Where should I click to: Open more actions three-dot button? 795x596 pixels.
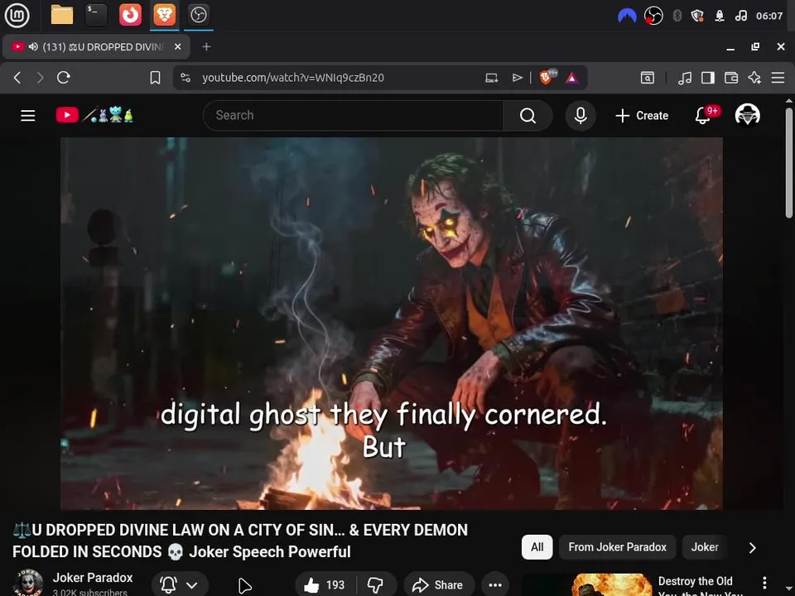495,585
